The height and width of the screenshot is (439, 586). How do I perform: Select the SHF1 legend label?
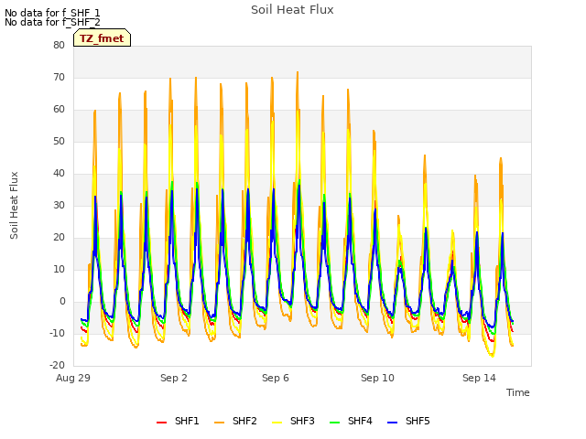click(187, 421)
